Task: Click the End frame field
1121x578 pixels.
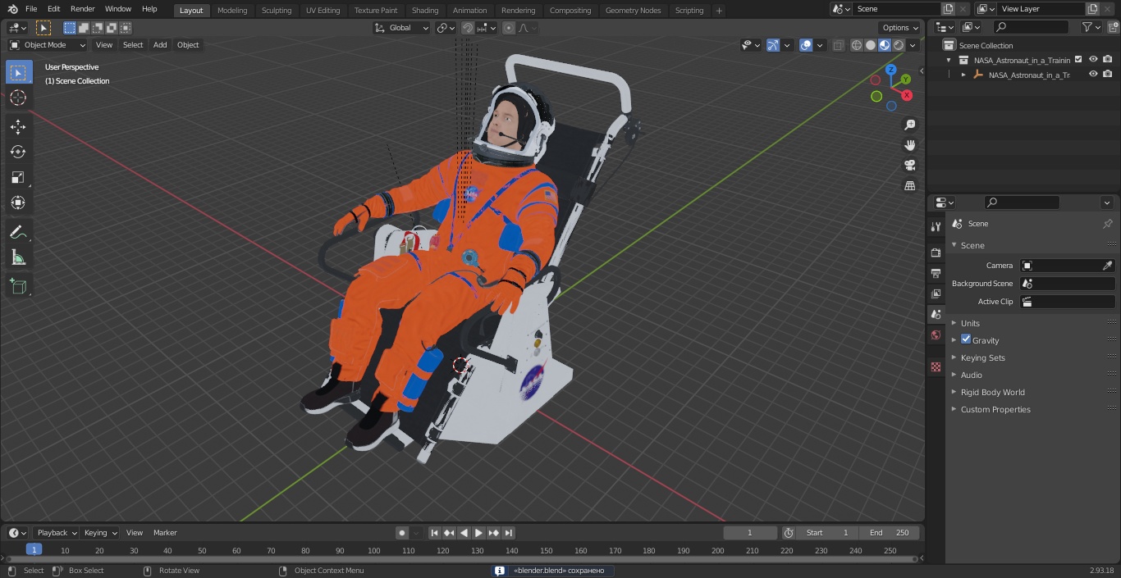Action: 890,533
